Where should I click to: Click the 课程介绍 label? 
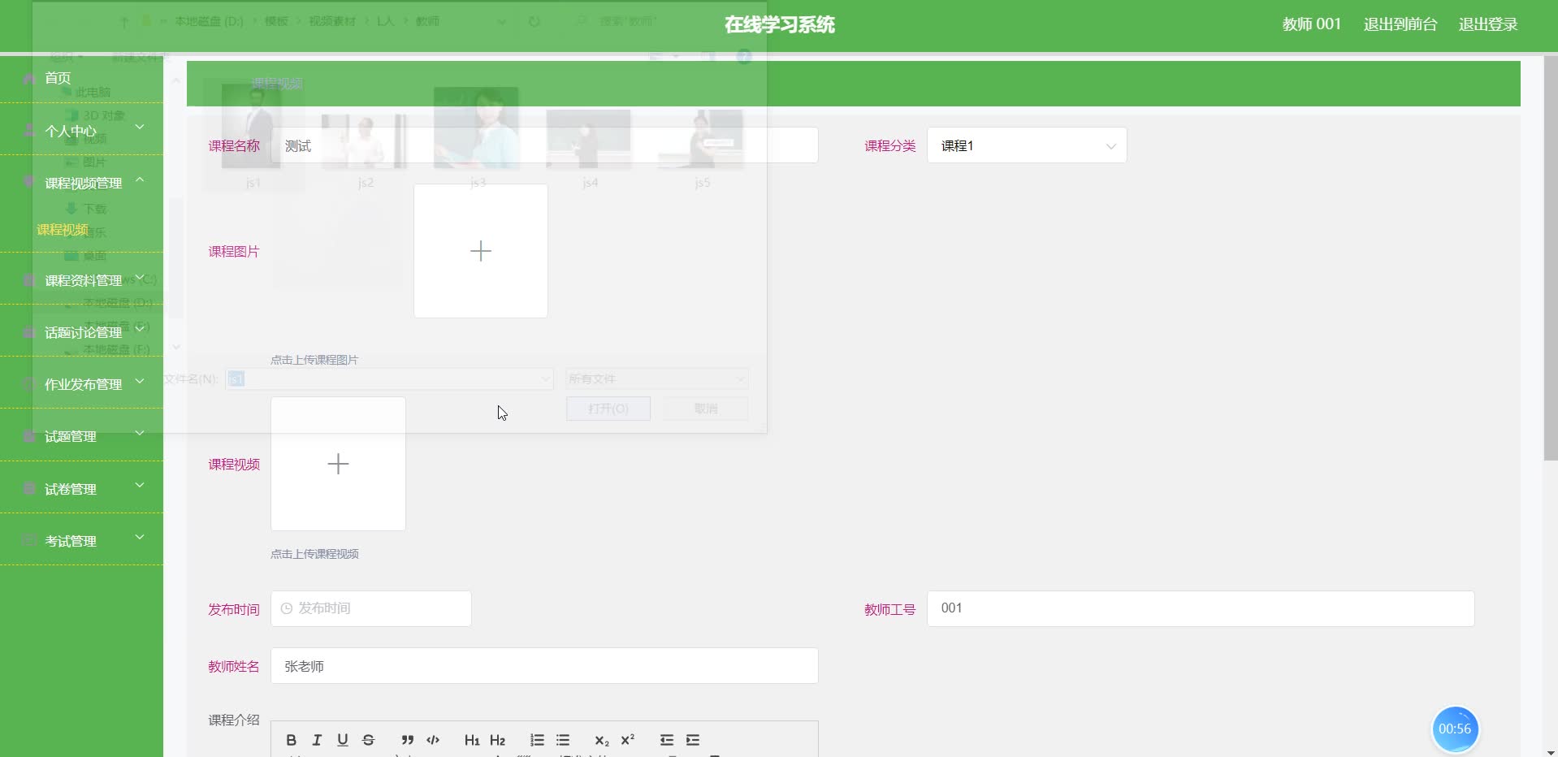click(x=234, y=720)
